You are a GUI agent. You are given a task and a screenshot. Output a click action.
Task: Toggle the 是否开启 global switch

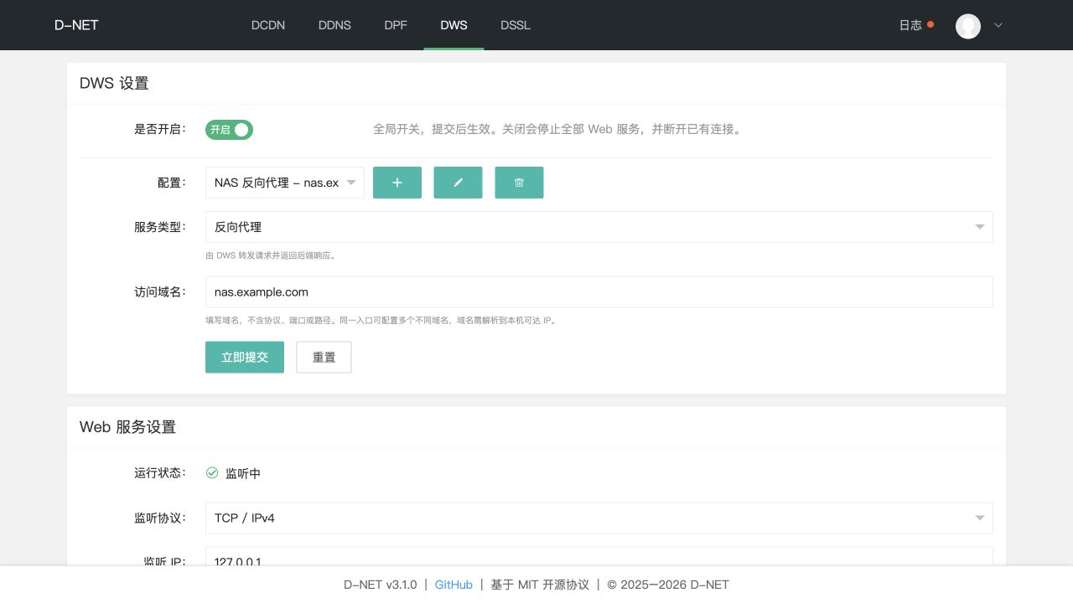229,130
